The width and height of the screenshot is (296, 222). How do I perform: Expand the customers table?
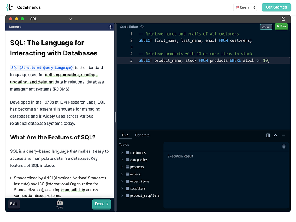122,153
